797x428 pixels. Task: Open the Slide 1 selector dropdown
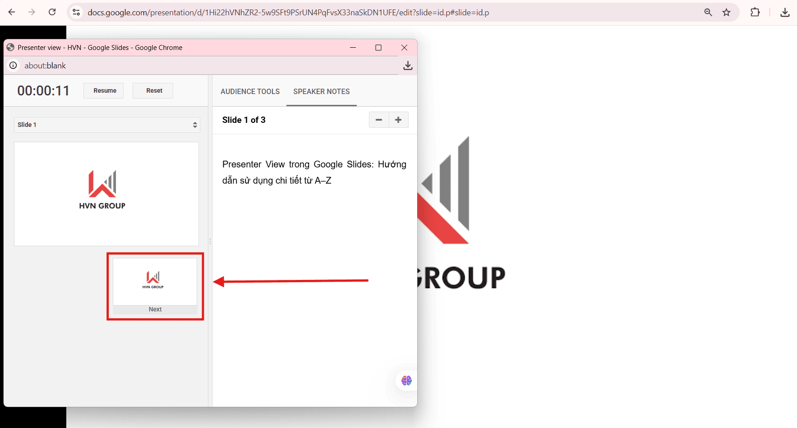pos(107,125)
